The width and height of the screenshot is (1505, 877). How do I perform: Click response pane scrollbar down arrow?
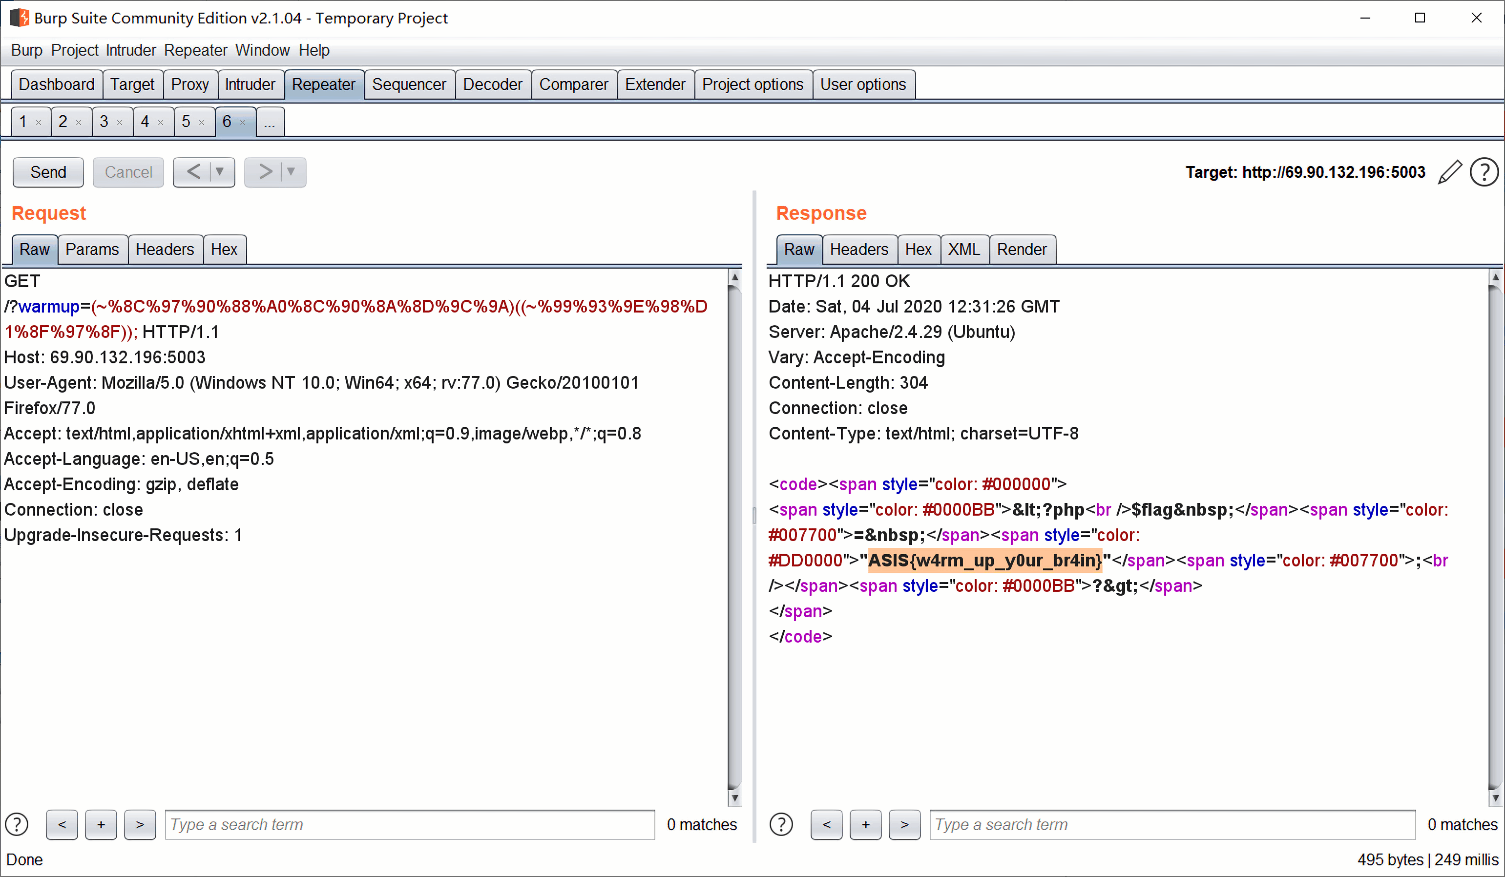coord(1495,797)
